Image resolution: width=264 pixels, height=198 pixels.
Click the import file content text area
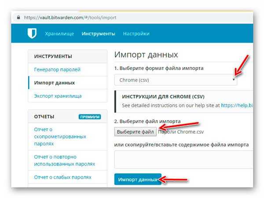pyautogui.click(x=183, y=159)
